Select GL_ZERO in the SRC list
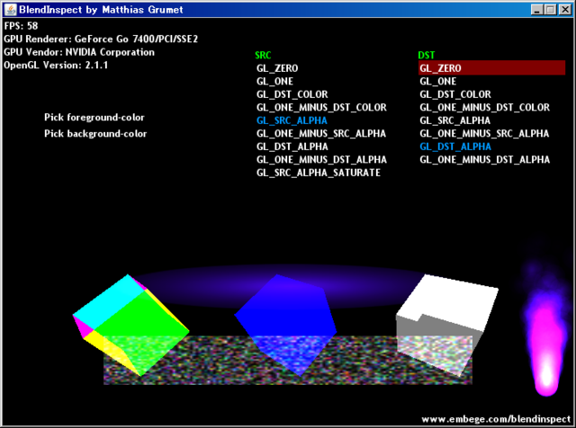 tap(277, 68)
